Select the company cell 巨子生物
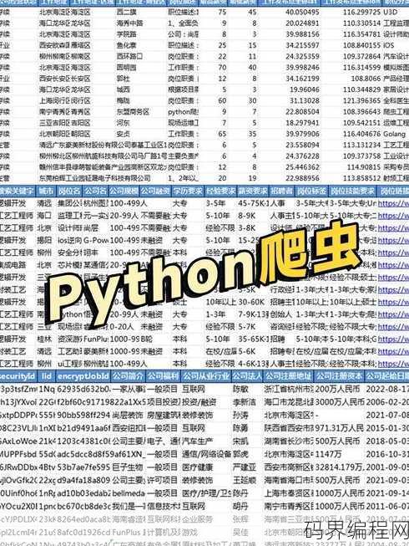The image size is (409, 546). click(128, 467)
